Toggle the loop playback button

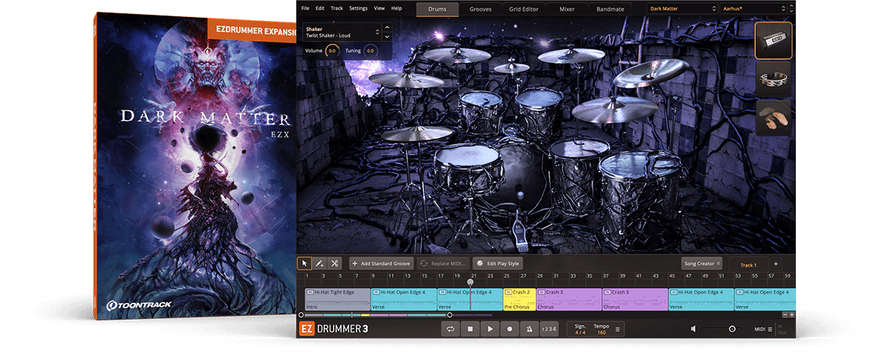[450, 329]
